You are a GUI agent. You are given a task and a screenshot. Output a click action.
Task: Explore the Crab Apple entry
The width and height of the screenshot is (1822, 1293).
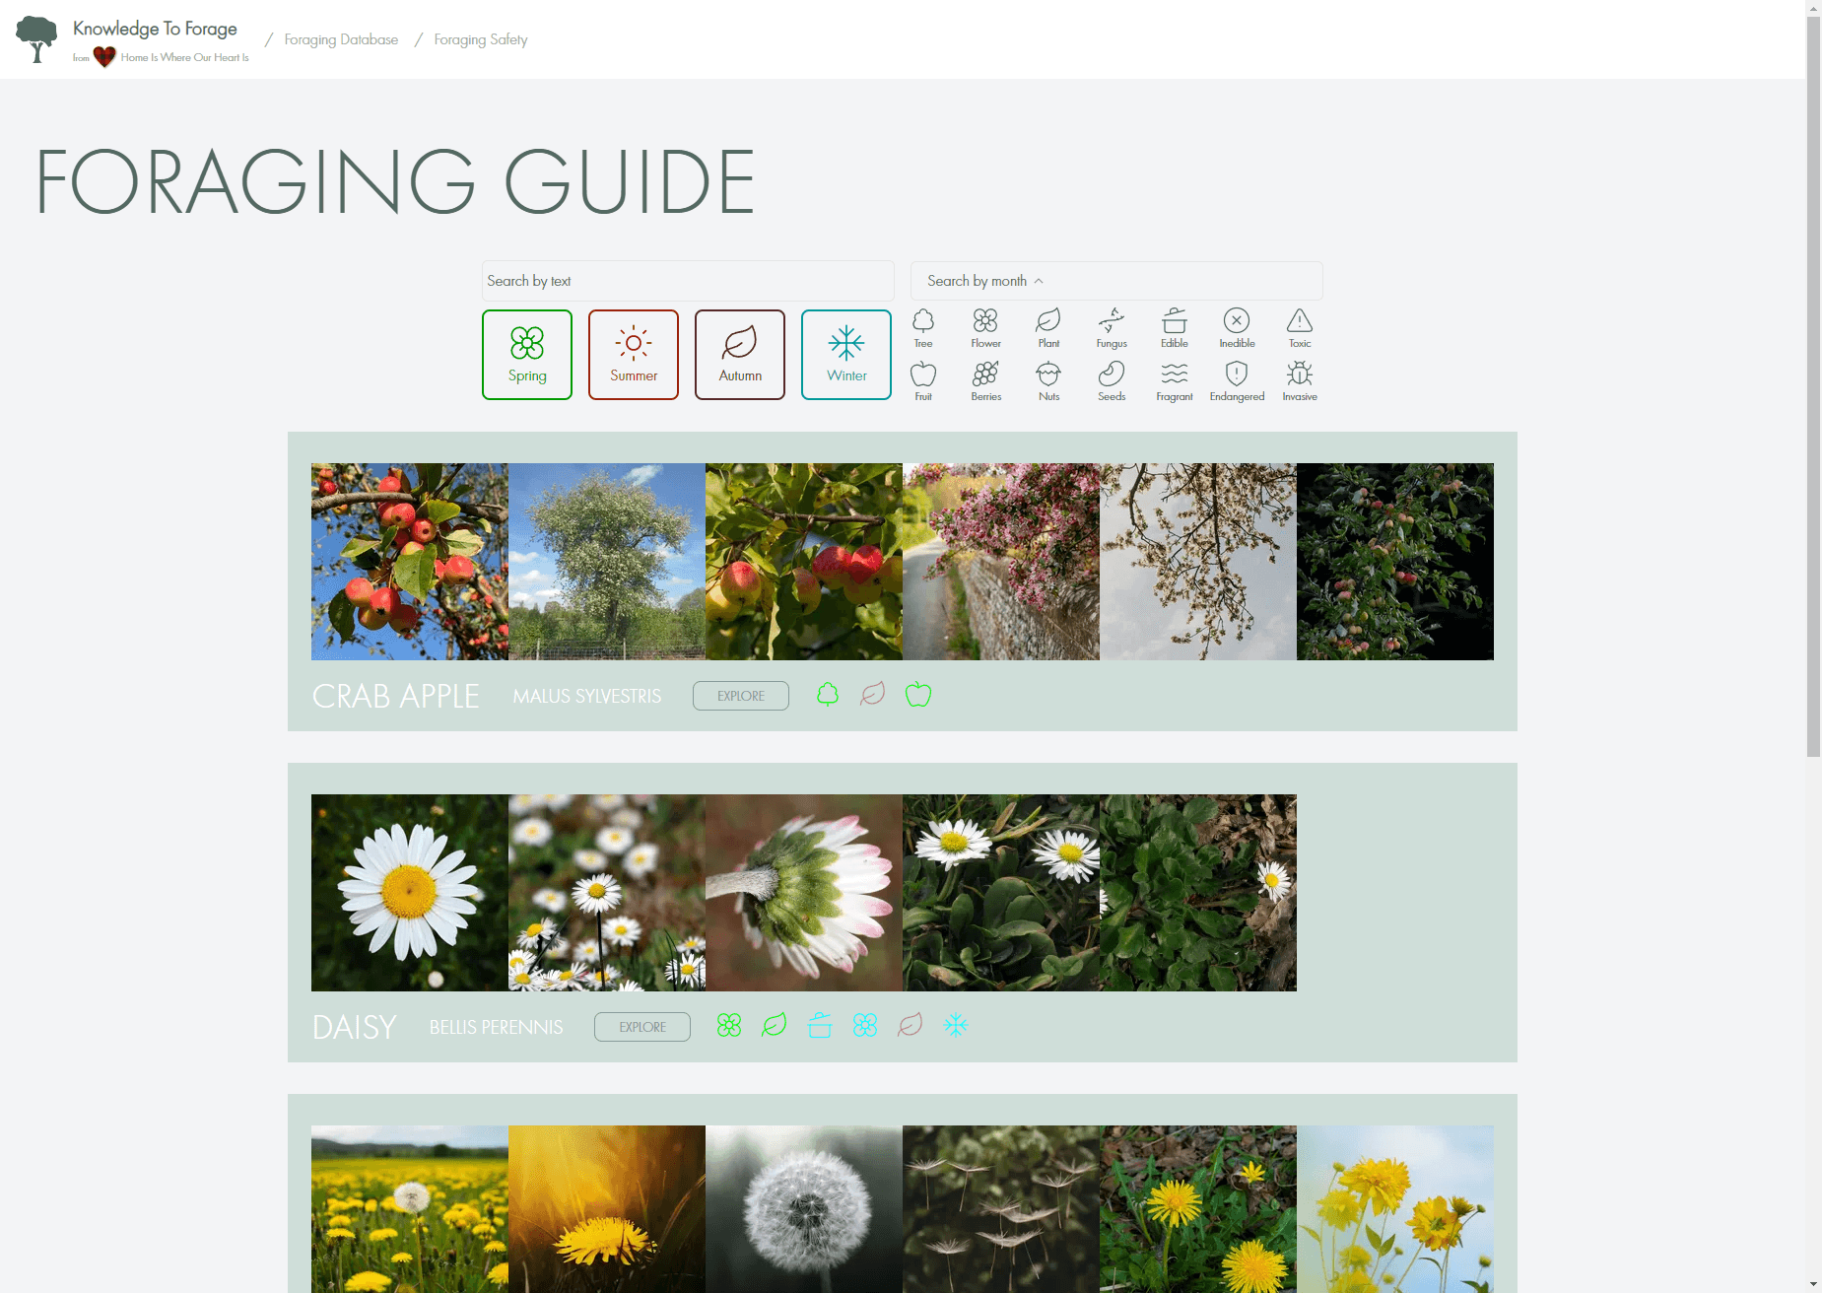741,696
